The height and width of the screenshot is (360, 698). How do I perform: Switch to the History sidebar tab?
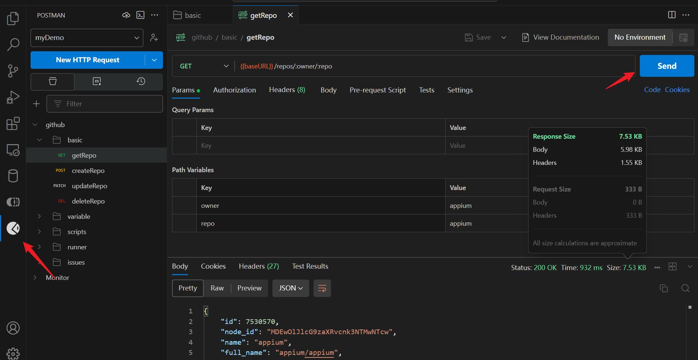[x=141, y=81]
